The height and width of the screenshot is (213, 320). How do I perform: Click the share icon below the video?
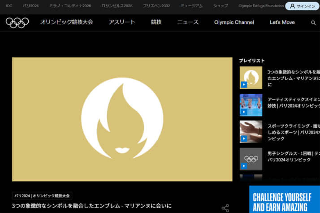[225, 208]
